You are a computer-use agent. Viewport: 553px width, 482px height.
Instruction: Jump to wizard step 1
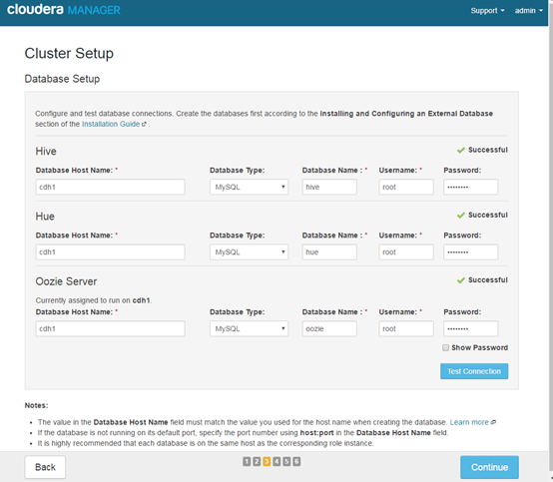[x=247, y=462]
